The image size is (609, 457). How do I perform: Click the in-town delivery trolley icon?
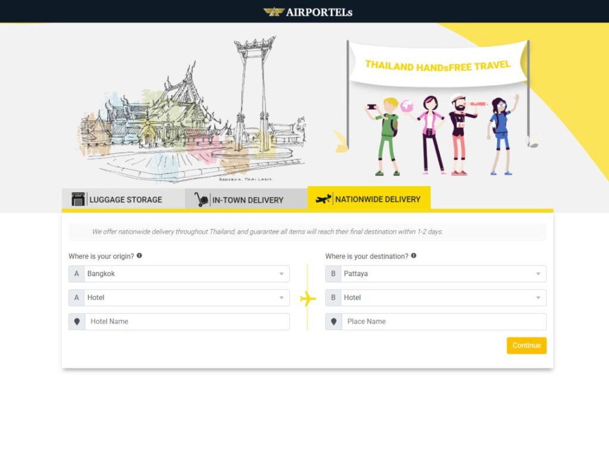point(201,199)
